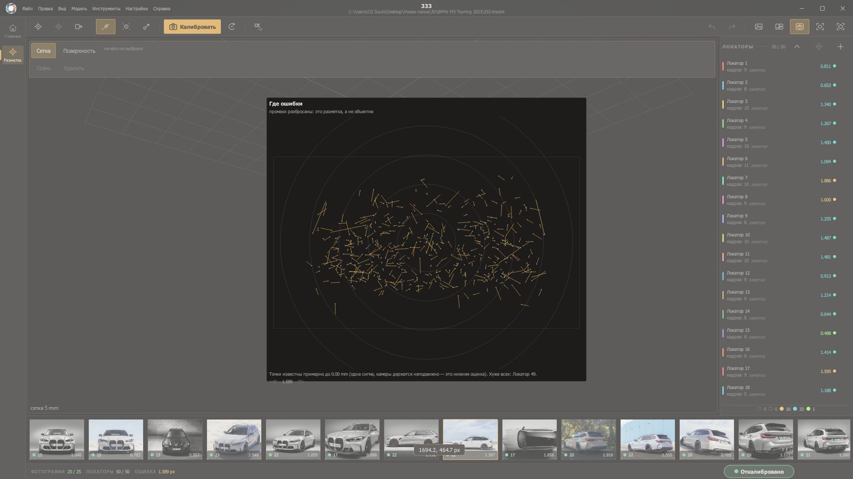Screen dimensions: 853x479
Task: Toggle the highlighted line-and-point tool button
Action: coord(106,27)
